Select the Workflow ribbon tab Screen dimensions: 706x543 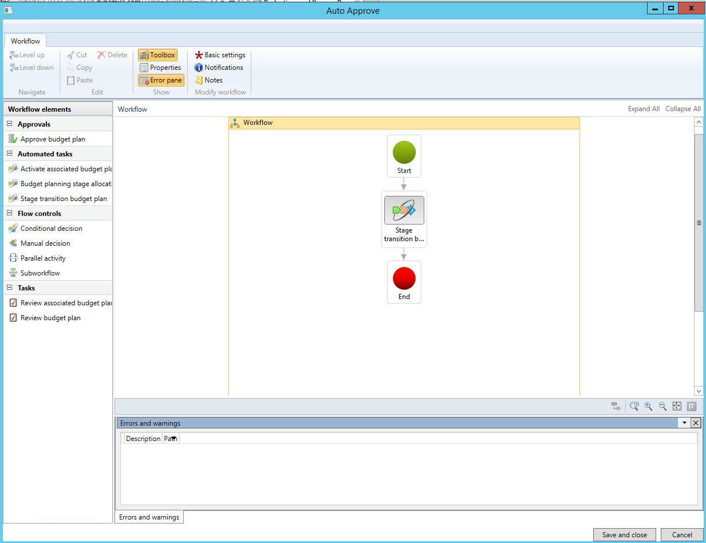(25, 41)
